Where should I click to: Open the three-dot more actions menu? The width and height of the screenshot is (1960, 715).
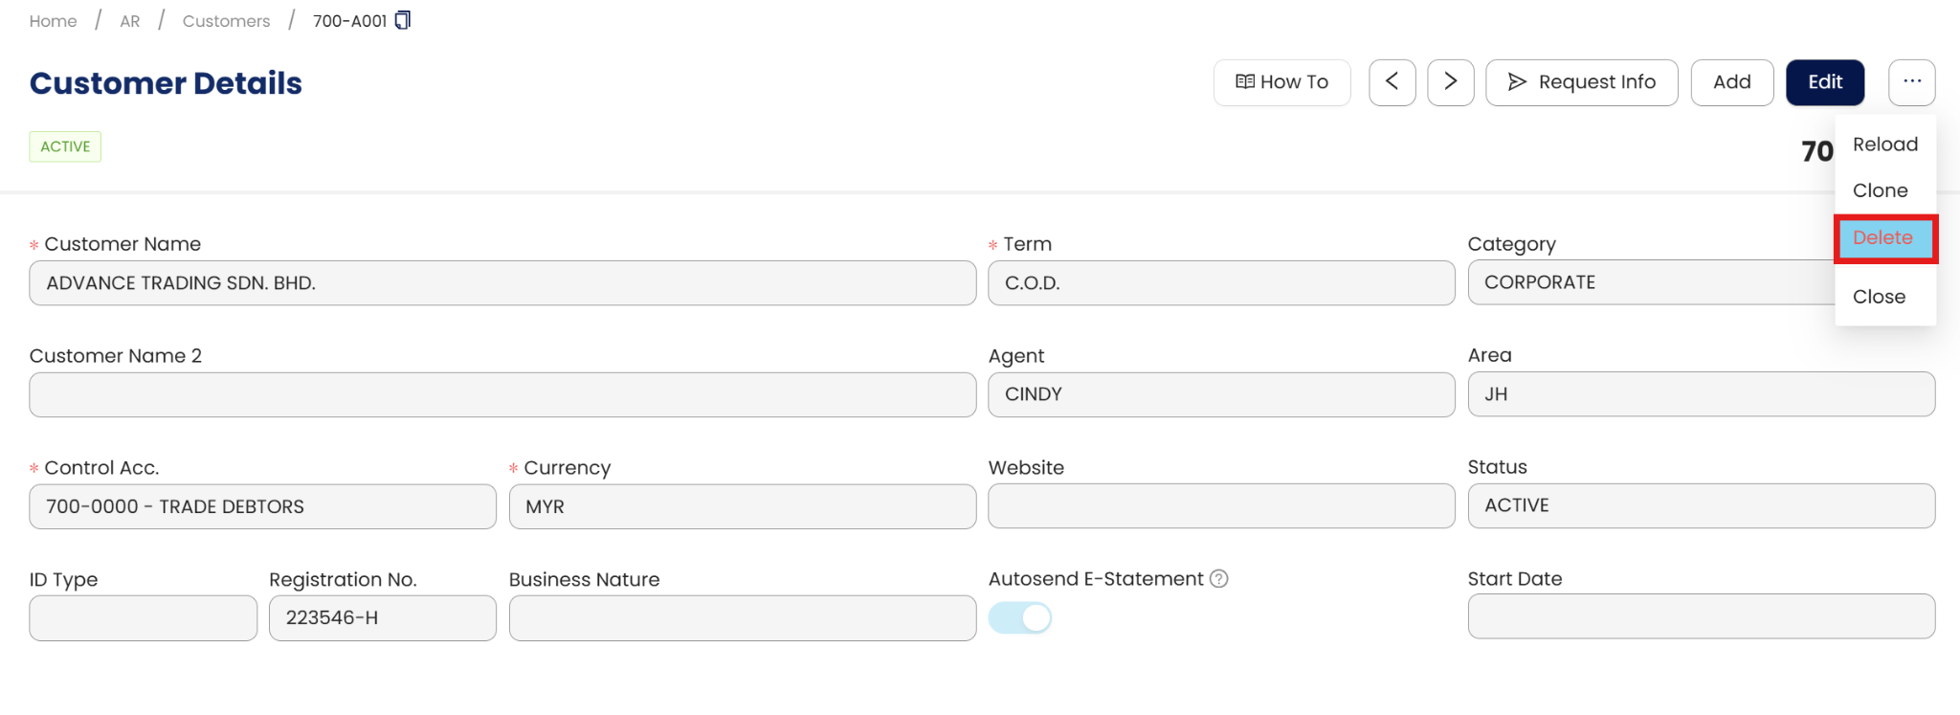click(x=1911, y=82)
